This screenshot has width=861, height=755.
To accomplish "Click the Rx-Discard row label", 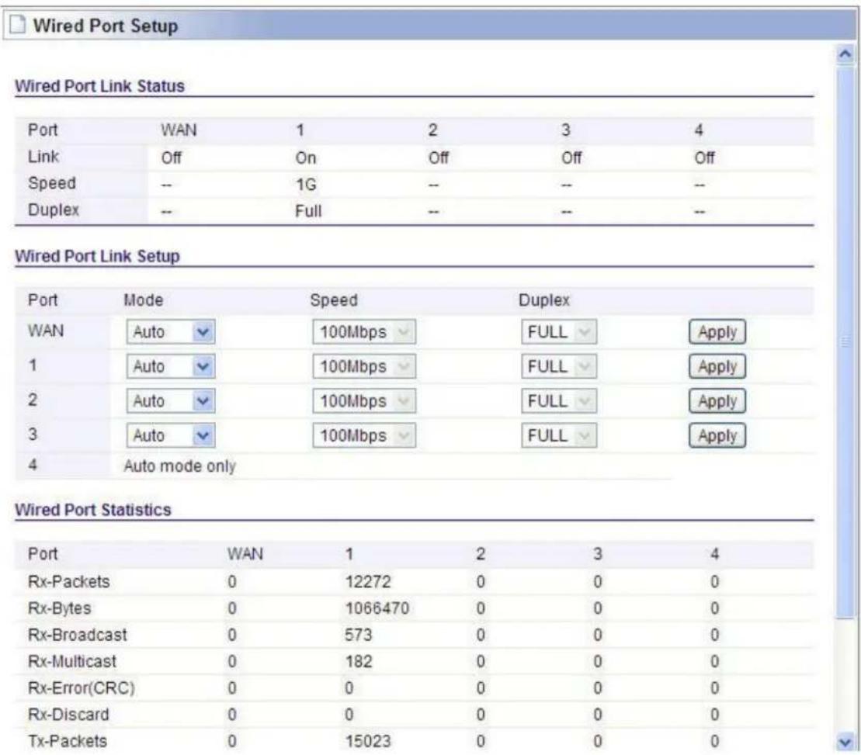I will point(68,715).
